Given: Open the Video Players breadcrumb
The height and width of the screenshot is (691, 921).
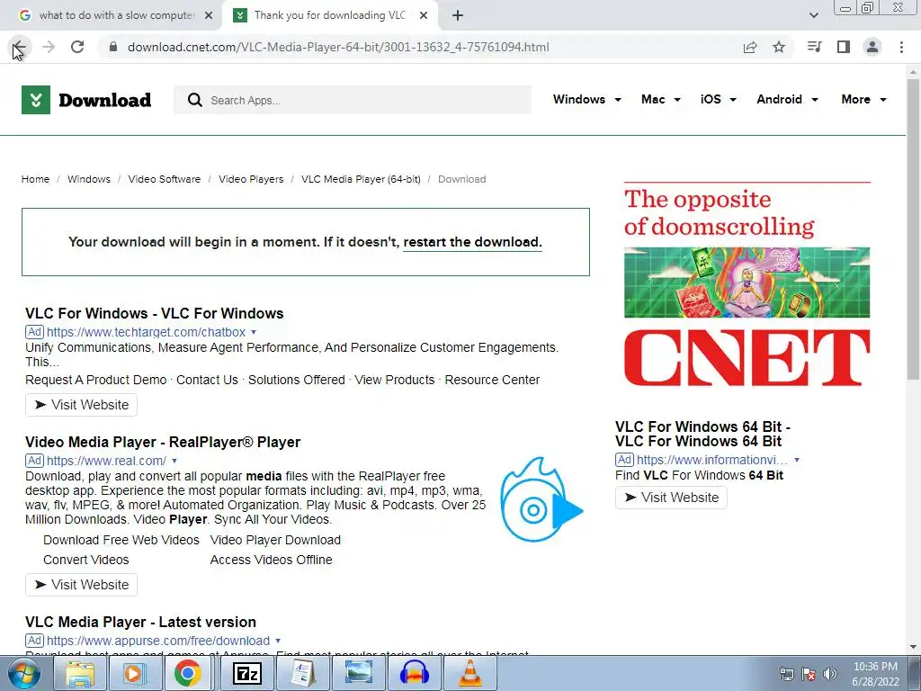Looking at the screenshot, I should pyautogui.click(x=251, y=179).
